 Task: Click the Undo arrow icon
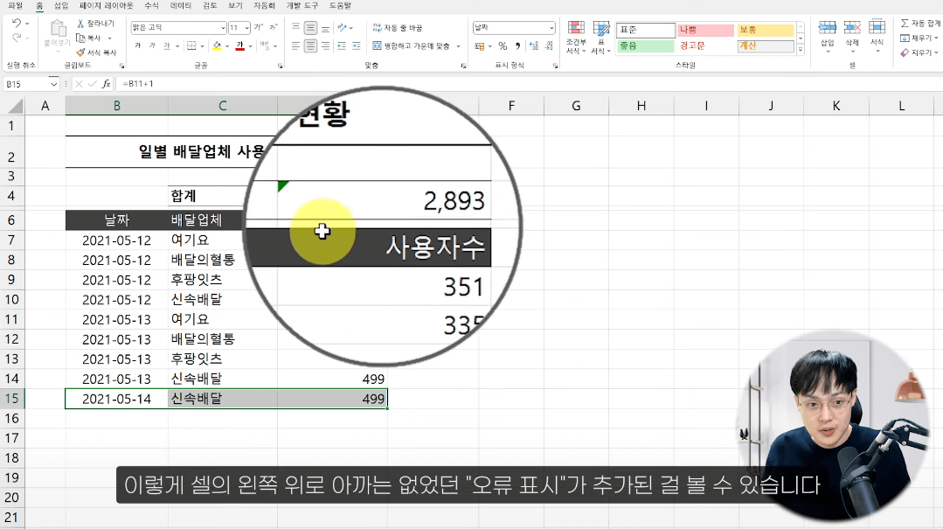(17, 23)
